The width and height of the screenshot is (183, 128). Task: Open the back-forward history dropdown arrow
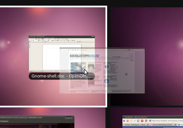click(135, 121)
